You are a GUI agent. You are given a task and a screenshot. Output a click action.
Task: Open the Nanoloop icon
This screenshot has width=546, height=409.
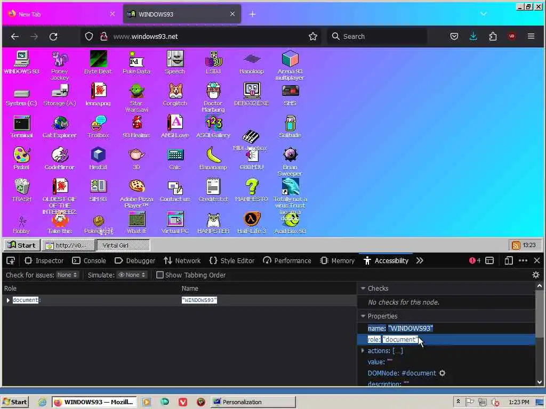(x=252, y=62)
